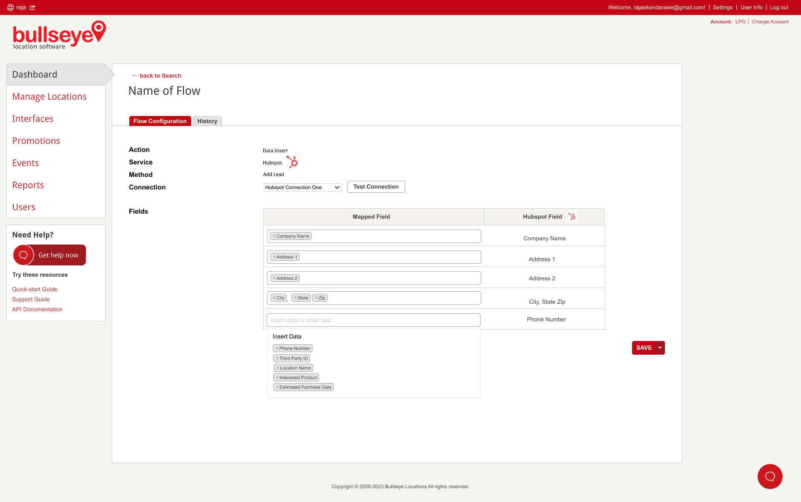Click the external link icon near raja
801x502 pixels.
tap(33, 8)
